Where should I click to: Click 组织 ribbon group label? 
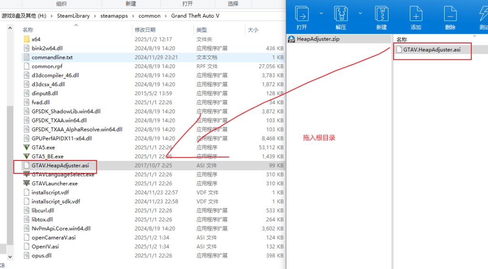[61, 4]
